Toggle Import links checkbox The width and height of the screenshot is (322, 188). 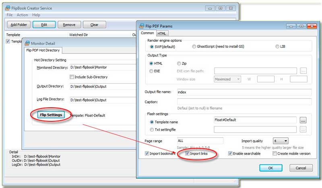[x=187, y=153]
